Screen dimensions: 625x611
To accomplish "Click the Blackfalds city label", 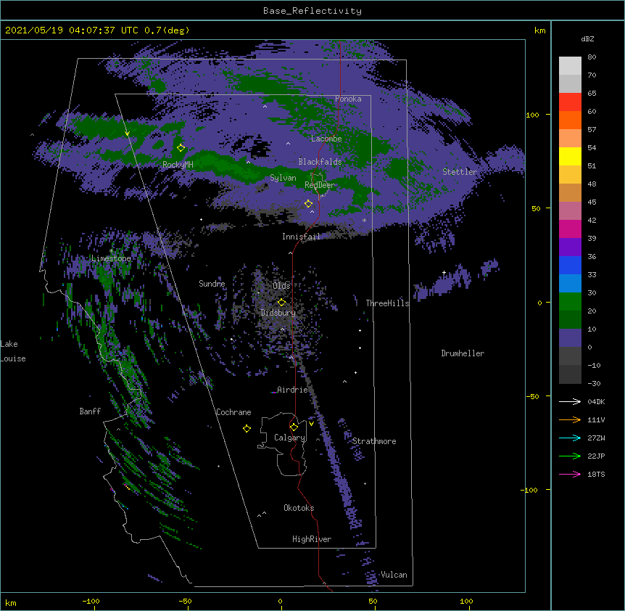I will (320, 162).
